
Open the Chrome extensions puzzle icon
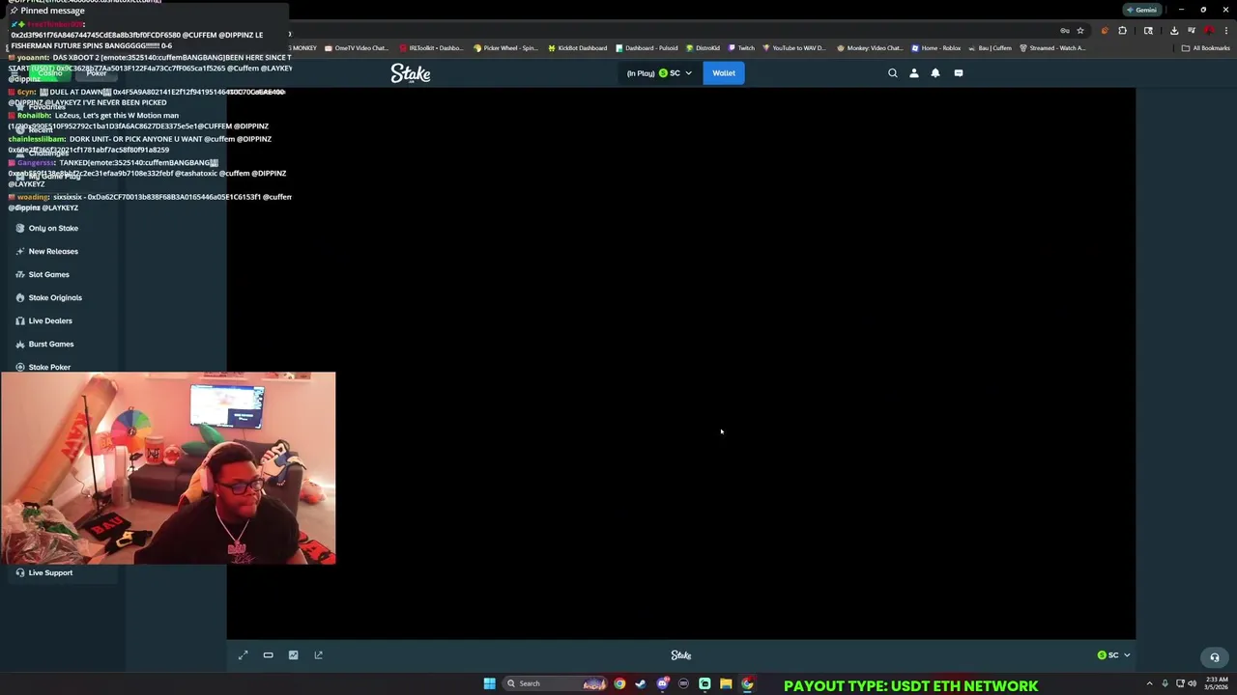pos(1122,31)
